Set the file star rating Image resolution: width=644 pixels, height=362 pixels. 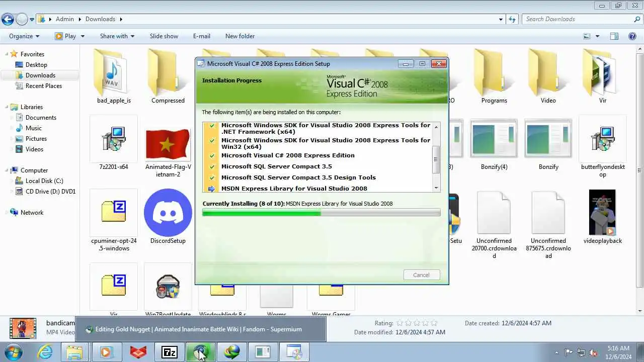point(417,323)
